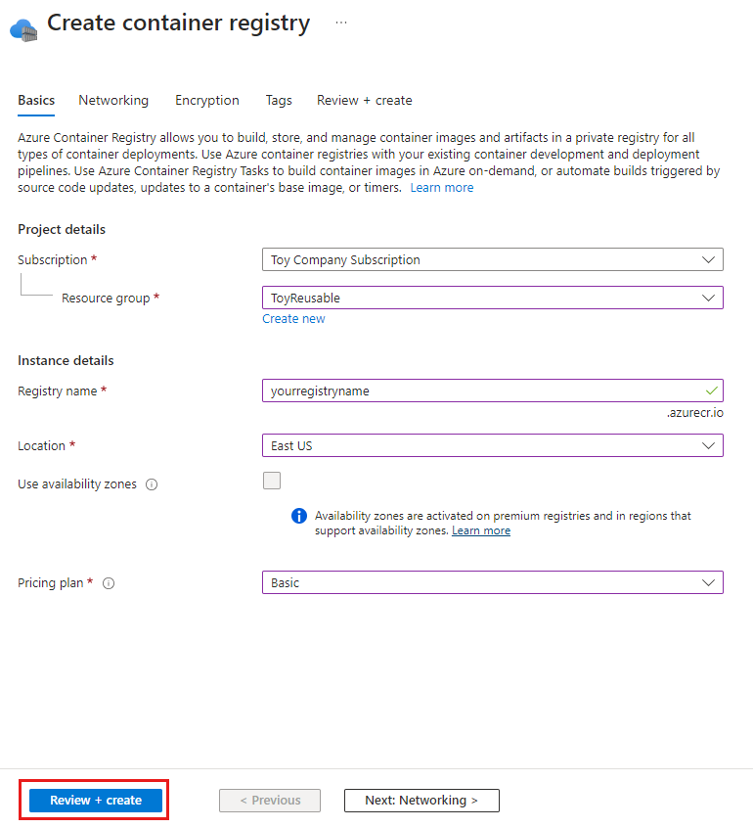This screenshot has width=753, height=828.
Task: Switch to the Networking tab
Action: (x=113, y=100)
